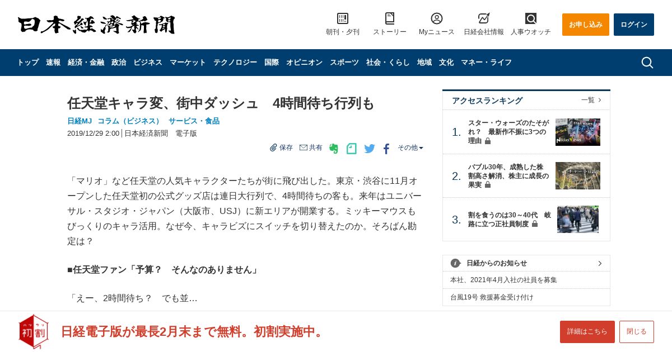Dismiss the banner with 閉じる button
672x352 pixels.
pos(637,332)
